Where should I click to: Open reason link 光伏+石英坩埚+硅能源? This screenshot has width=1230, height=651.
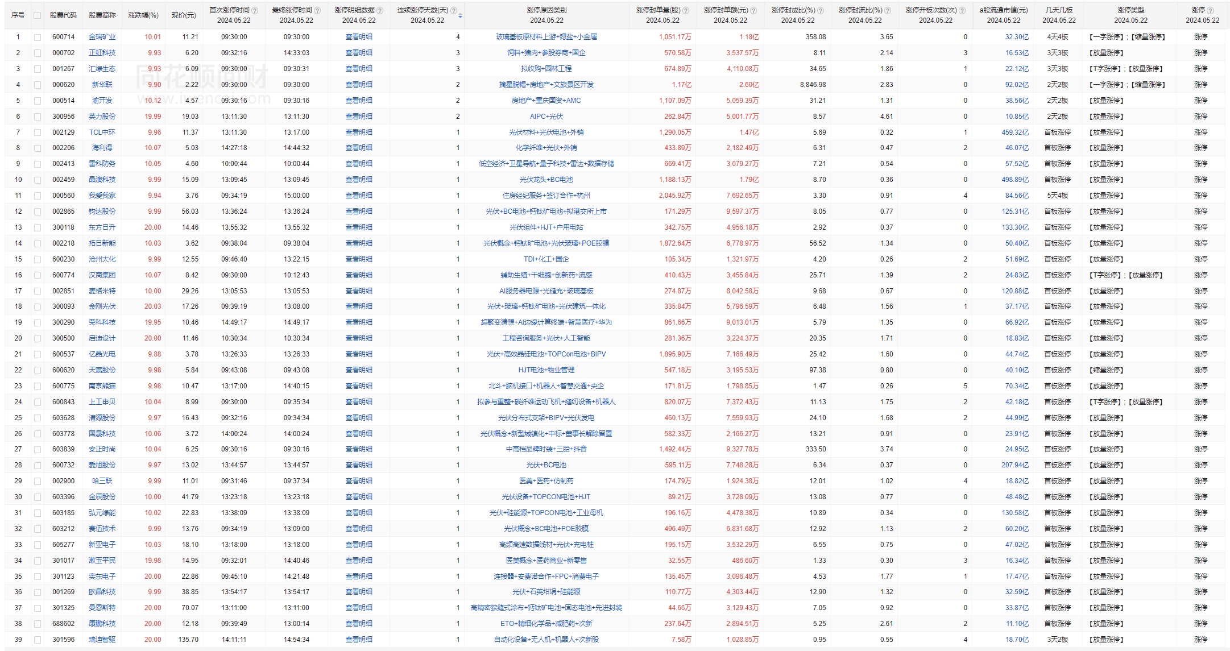click(x=546, y=592)
